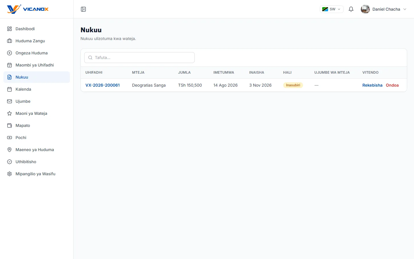
Task: Click the JUMLA column header
Action: [x=184, y=73]
